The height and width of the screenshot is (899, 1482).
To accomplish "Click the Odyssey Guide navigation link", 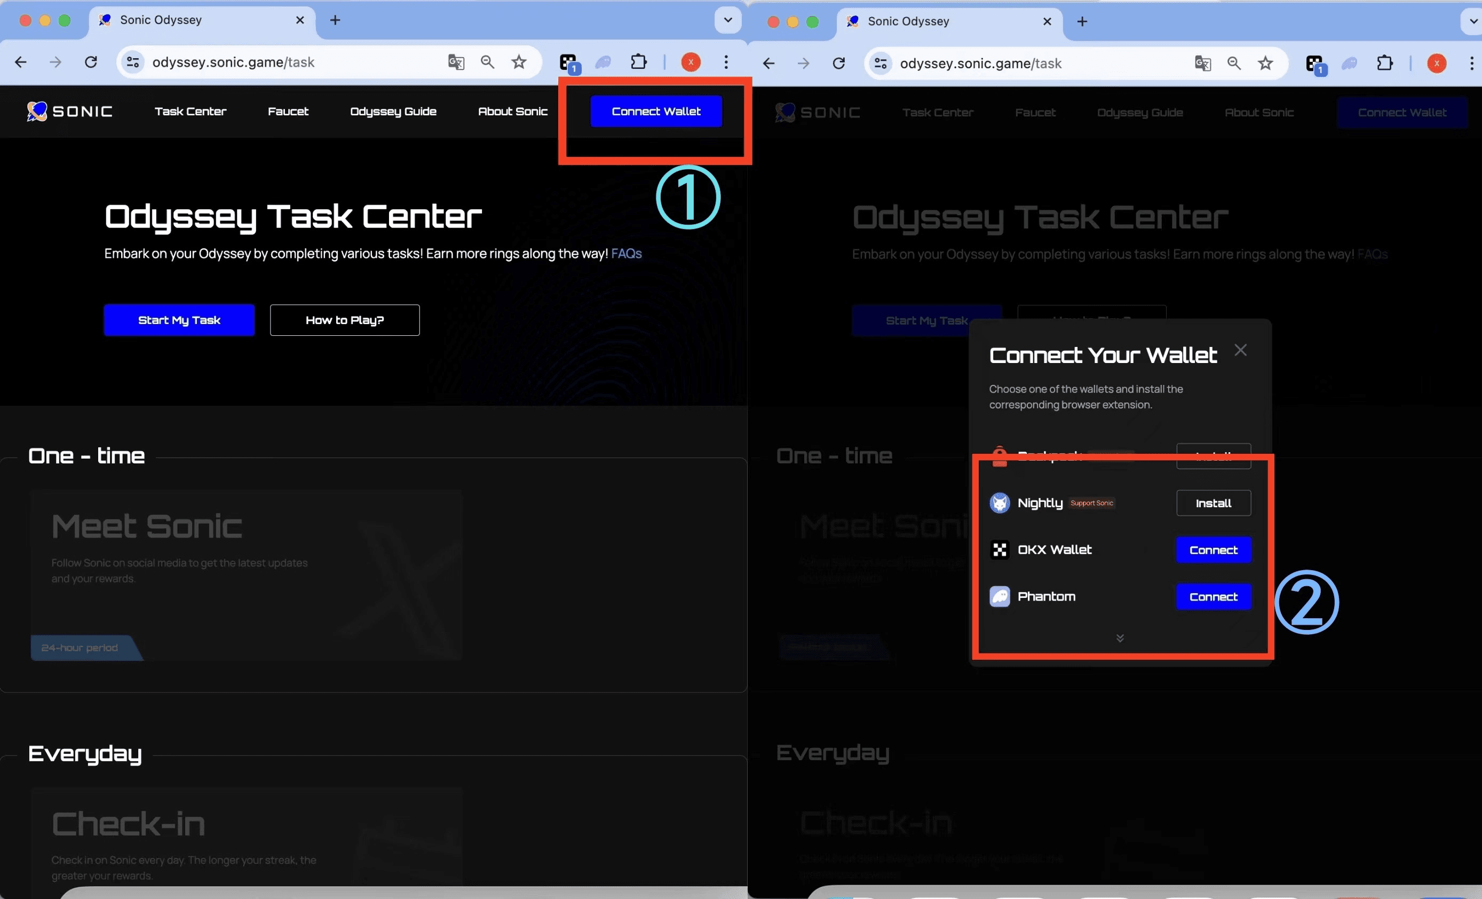I will coord(393,111).
